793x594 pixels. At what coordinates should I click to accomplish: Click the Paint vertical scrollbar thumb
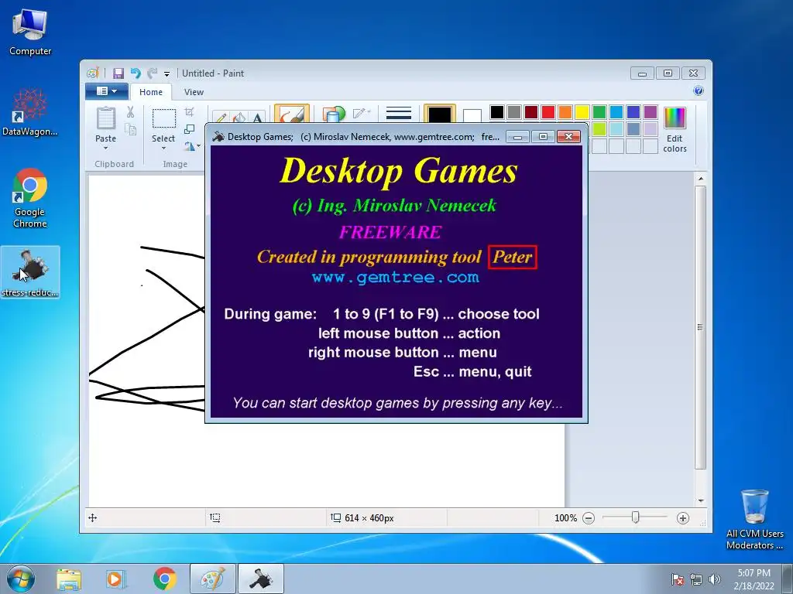click(x=700, y=328)
